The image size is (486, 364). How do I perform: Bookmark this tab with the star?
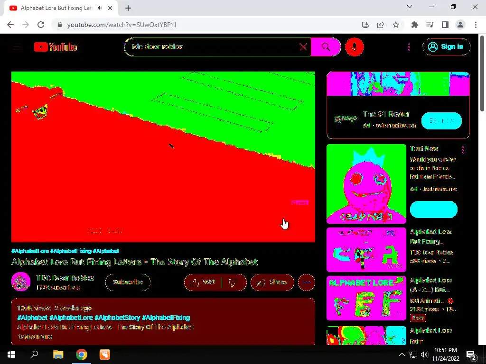[x=396, y=25]
